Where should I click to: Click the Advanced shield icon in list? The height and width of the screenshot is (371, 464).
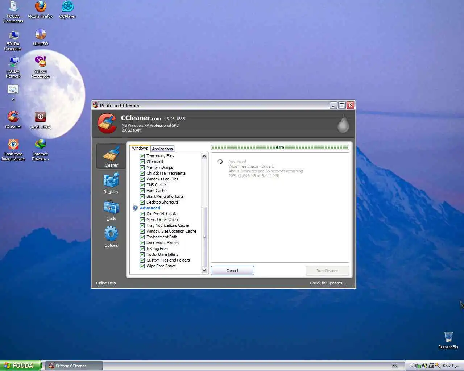pyautogui.click(x=135, y=208)
